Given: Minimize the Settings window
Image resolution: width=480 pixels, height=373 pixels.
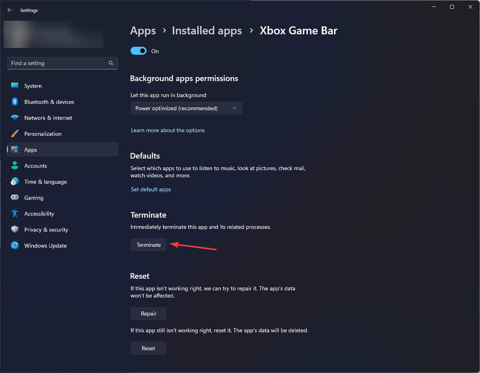Looking at the screenshot, I should pyautogui.click(x=433, y=7).
